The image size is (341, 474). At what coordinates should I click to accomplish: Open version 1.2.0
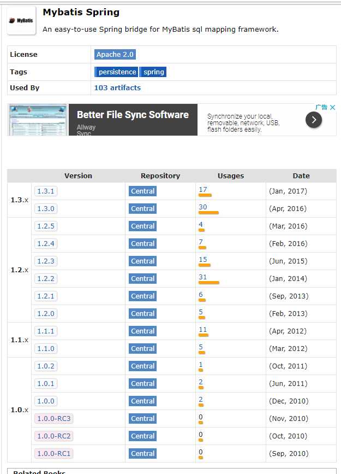(46, 314)
